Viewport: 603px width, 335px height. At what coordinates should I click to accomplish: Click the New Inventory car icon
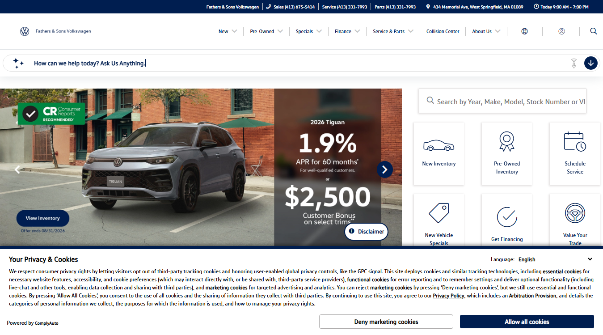point(439,145)
